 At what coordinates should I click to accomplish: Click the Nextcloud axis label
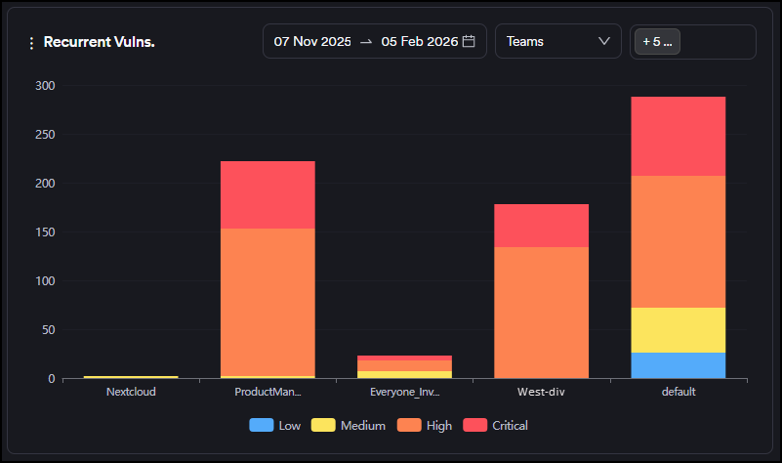[131, 393]
